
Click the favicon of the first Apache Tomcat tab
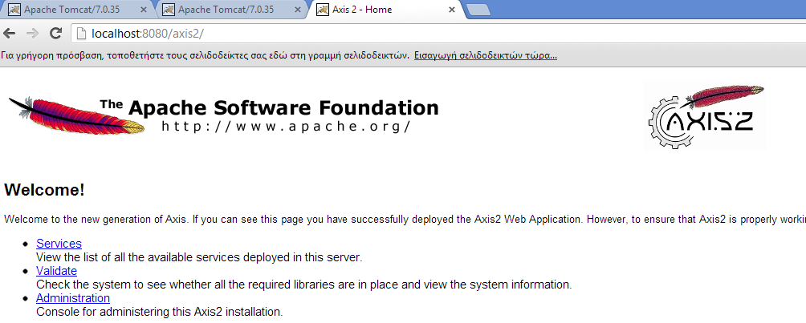[15, 10]
